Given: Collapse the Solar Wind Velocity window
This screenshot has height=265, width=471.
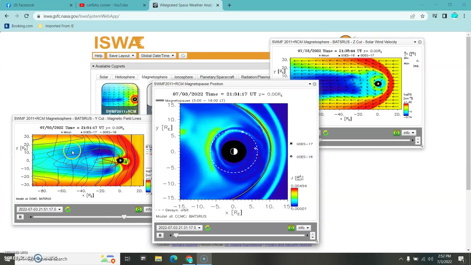Looking at the screenshot, I should coord(415,42).
